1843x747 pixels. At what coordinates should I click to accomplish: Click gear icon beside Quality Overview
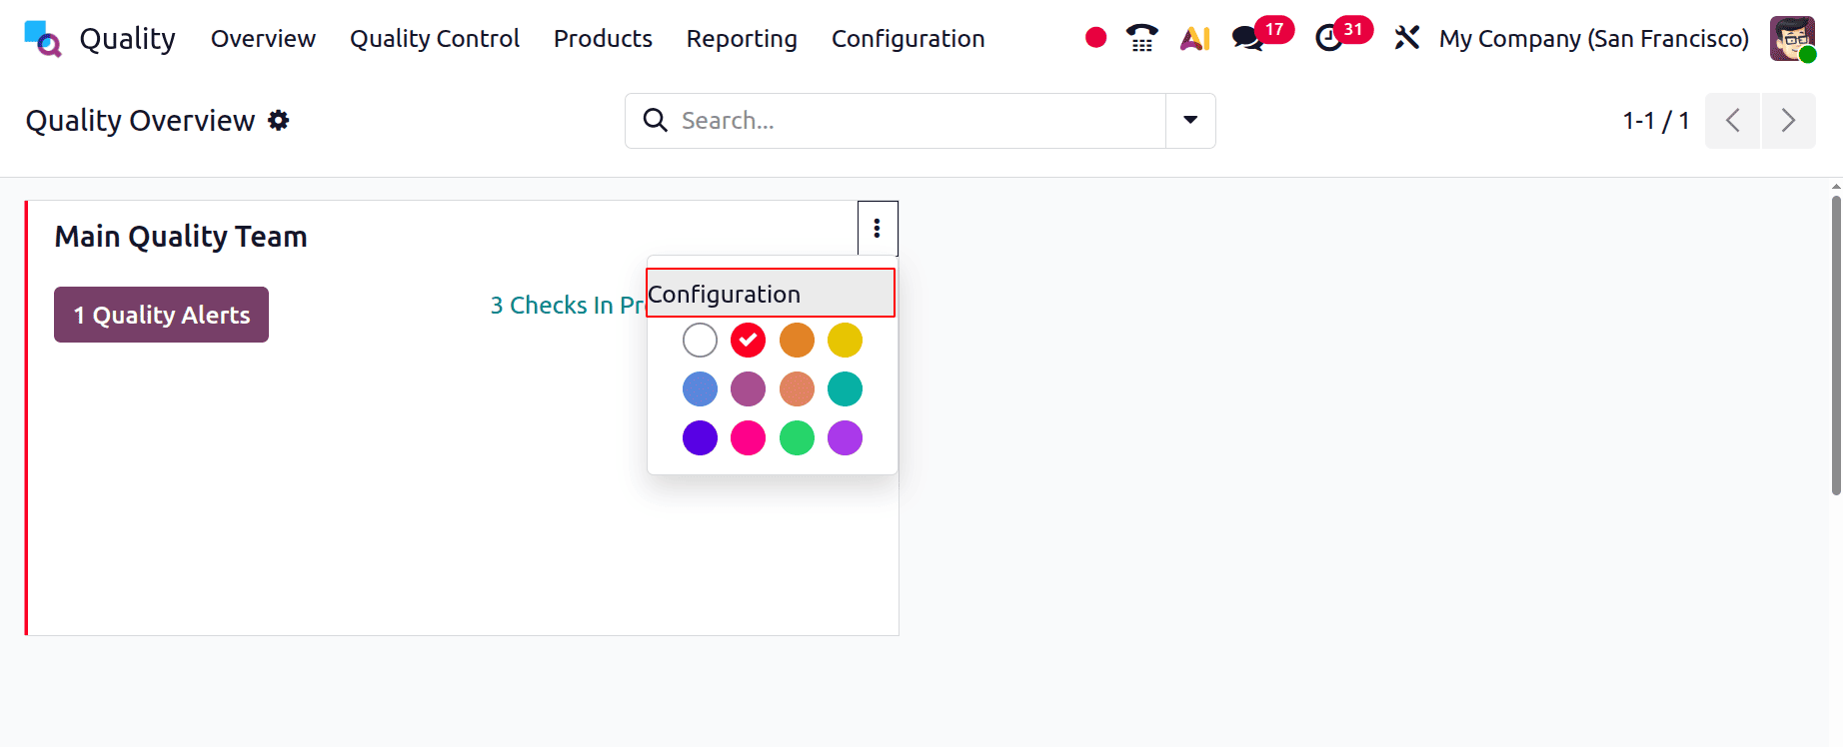tap(279, 120)
